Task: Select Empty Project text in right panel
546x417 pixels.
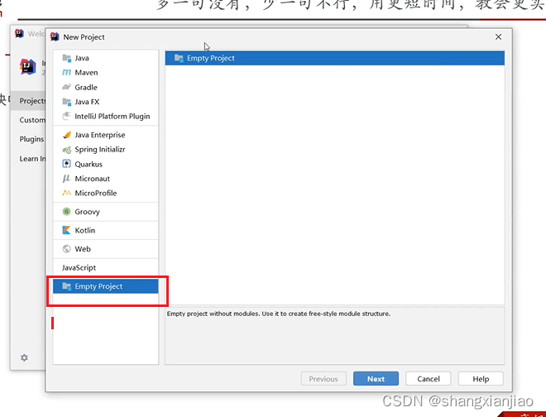Action: pyautogui.click(x=211, y=58)
